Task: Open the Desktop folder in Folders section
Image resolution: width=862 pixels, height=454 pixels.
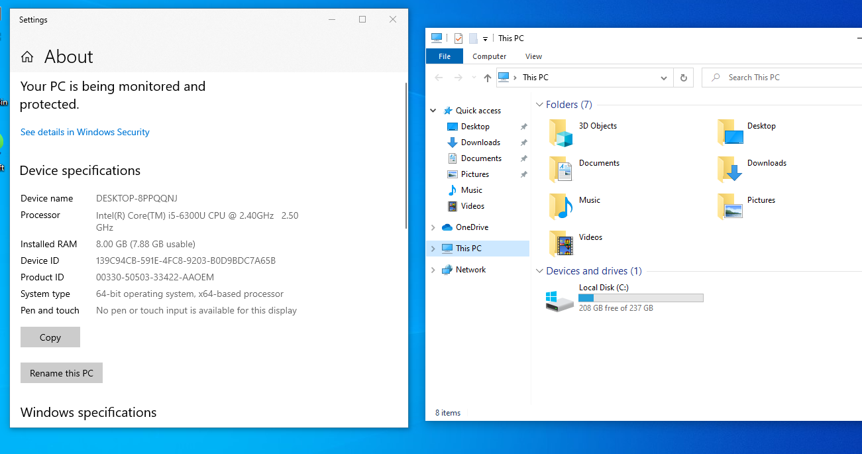Action: (730, 133)
